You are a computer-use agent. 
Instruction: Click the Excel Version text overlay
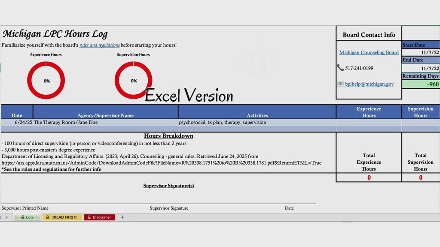(x=189, y=96)
